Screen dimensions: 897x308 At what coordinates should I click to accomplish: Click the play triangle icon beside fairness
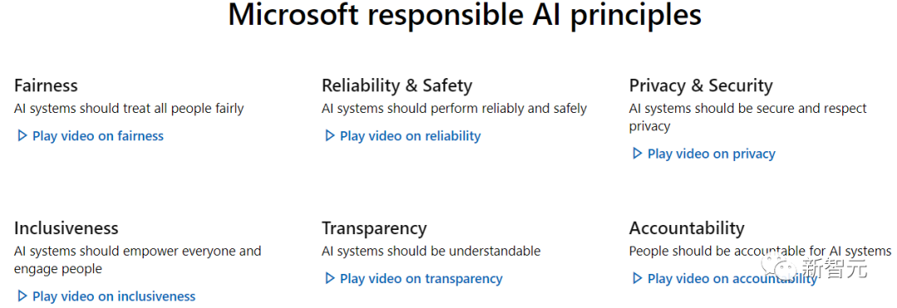coord(22,136)
